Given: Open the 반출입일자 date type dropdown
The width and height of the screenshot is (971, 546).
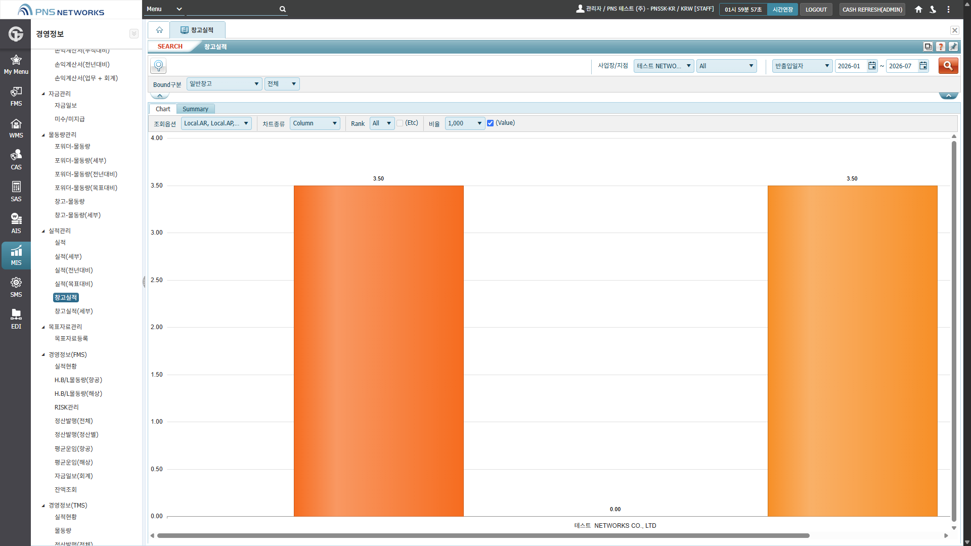Looking at the screenshot, I should [802, 66].
